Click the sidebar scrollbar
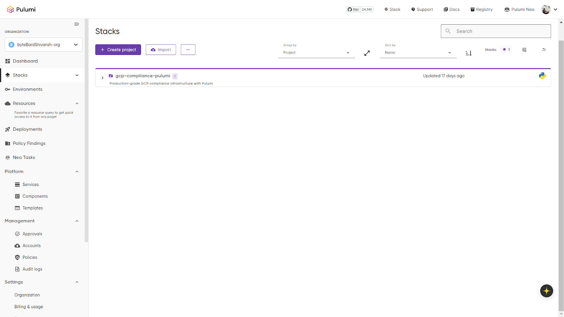The image size is (564, 317). (86, 130)
